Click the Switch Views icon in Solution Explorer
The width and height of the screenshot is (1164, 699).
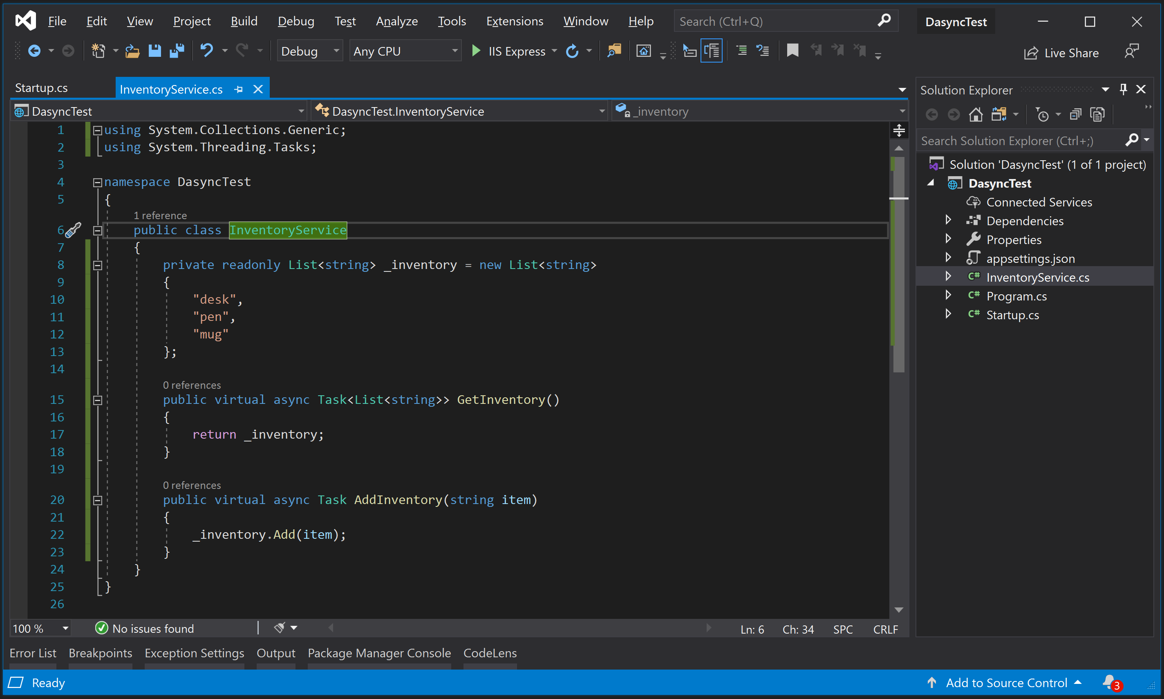pos(998,114)
